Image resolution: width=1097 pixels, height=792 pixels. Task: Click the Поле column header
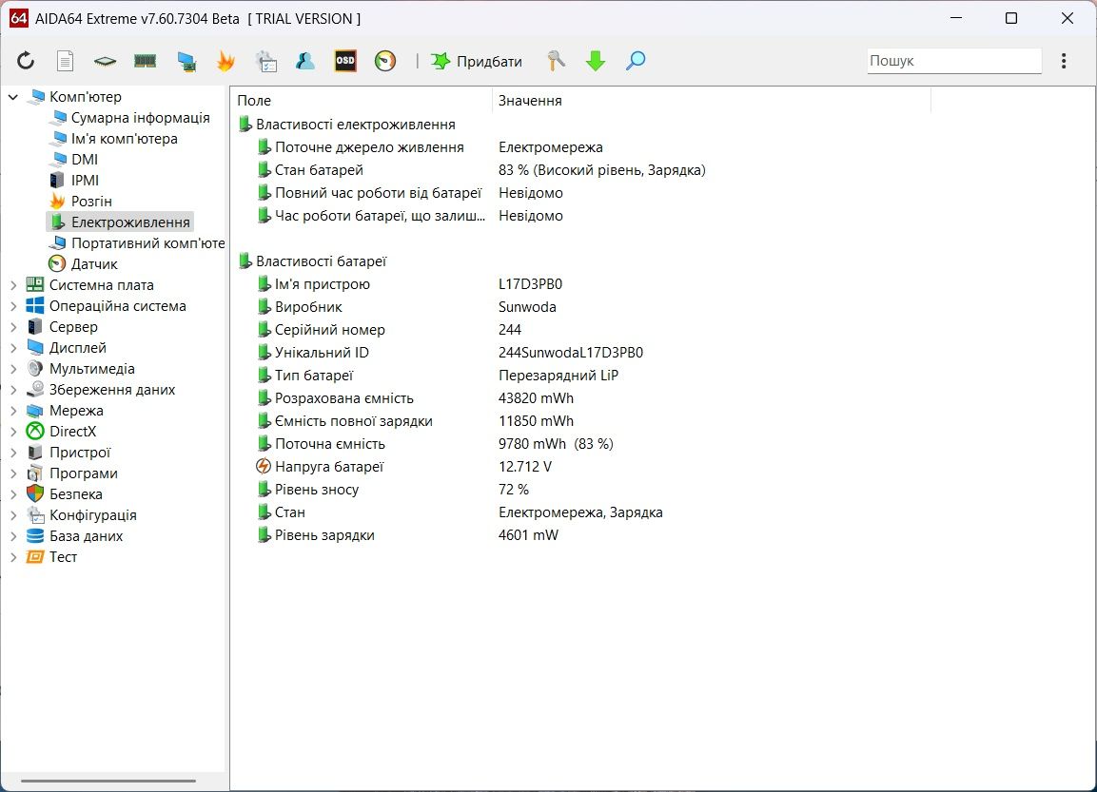click(x=361, y=101)
